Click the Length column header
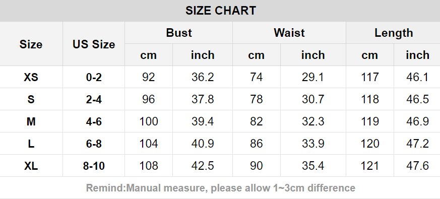 [394, 33]
